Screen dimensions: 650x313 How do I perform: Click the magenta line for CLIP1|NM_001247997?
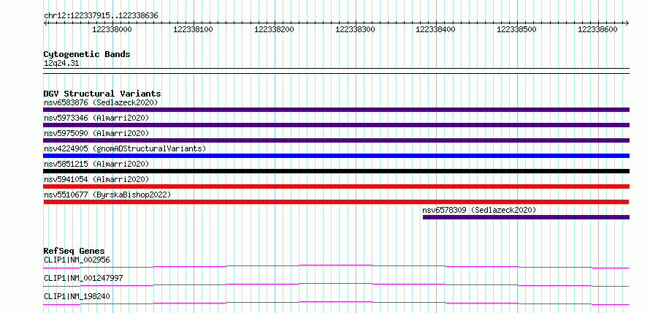(x=336, y=284)
